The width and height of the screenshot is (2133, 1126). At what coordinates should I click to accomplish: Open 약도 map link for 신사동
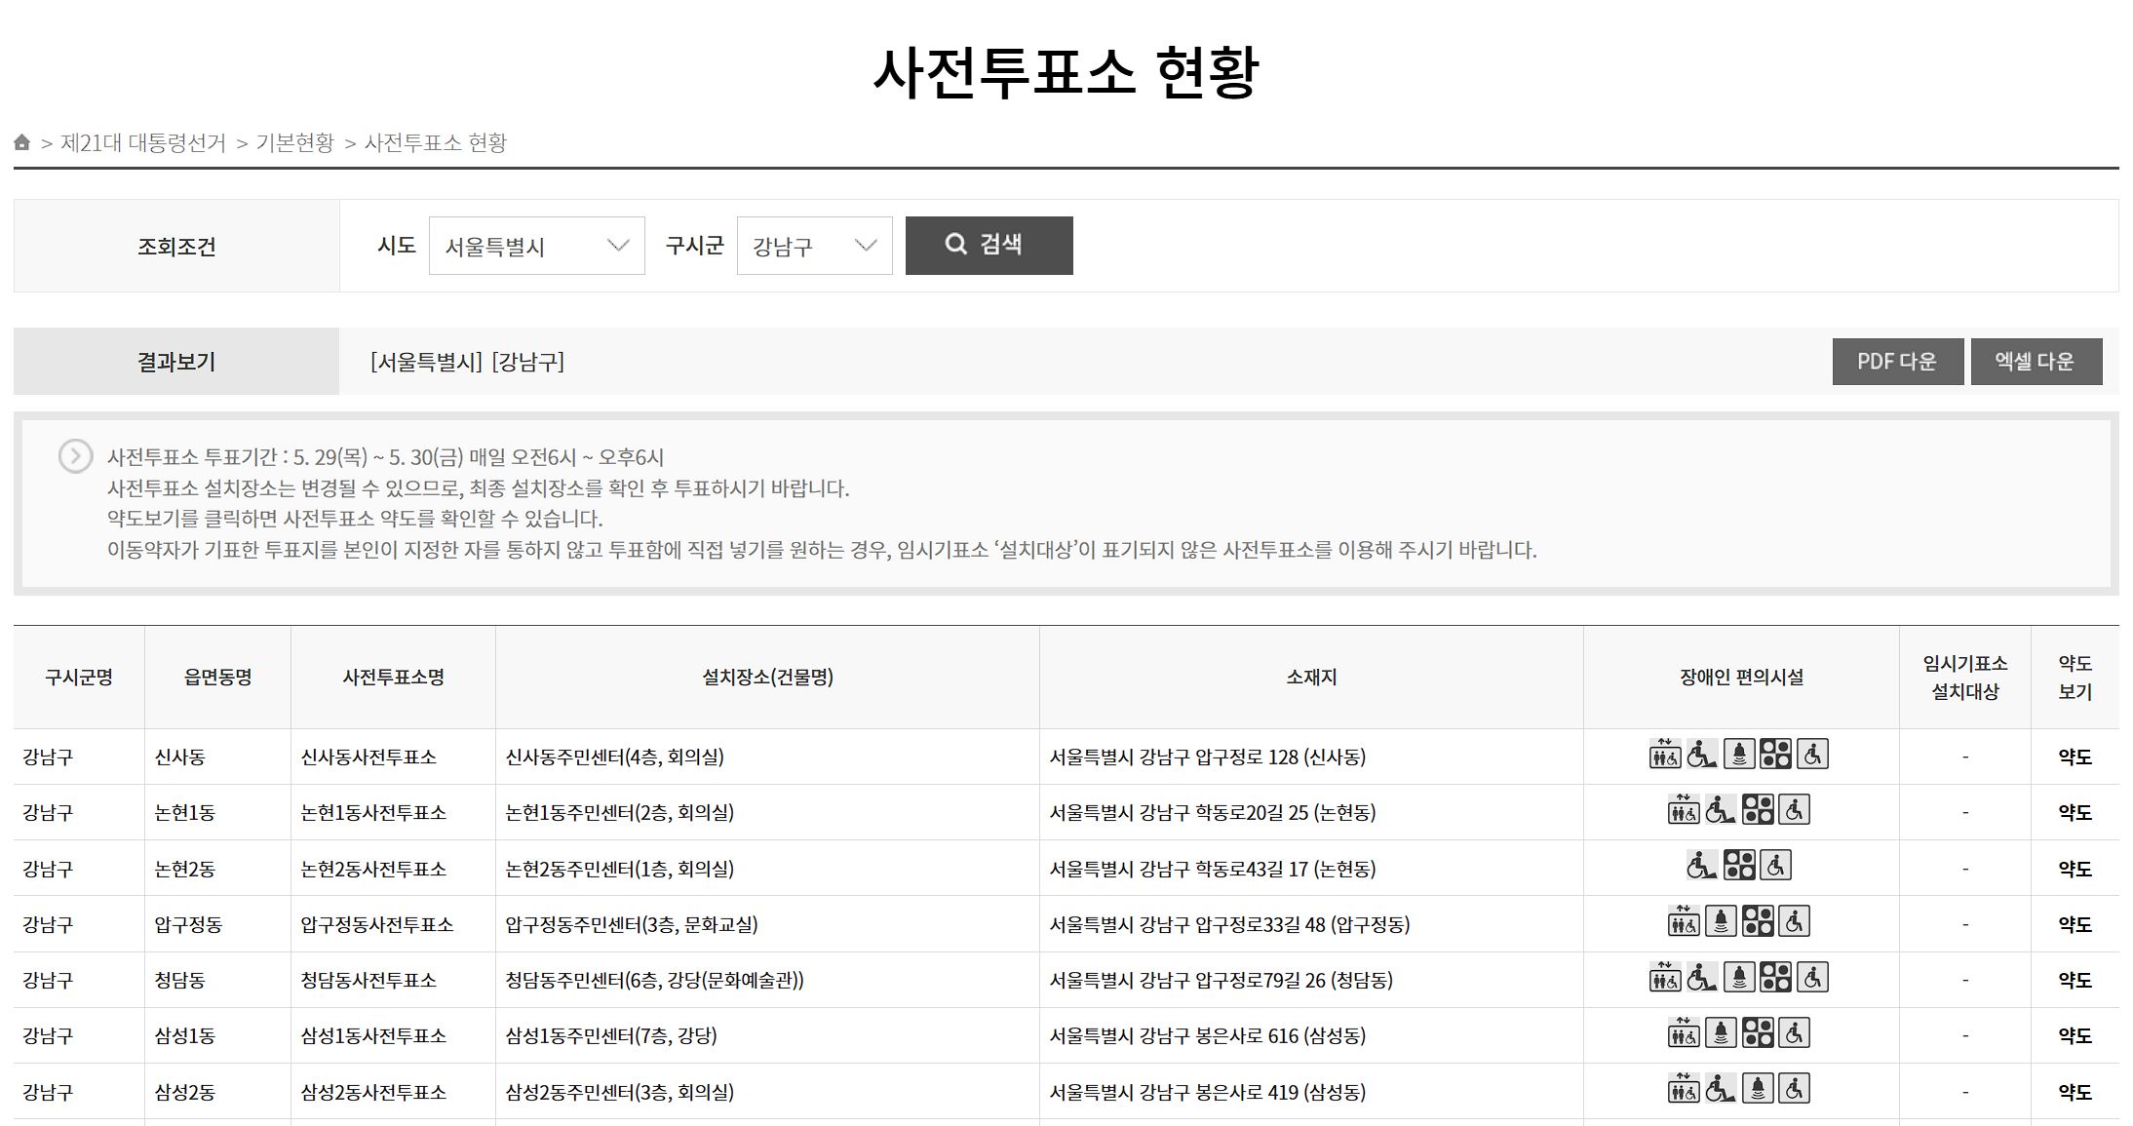pos(2075,757)
